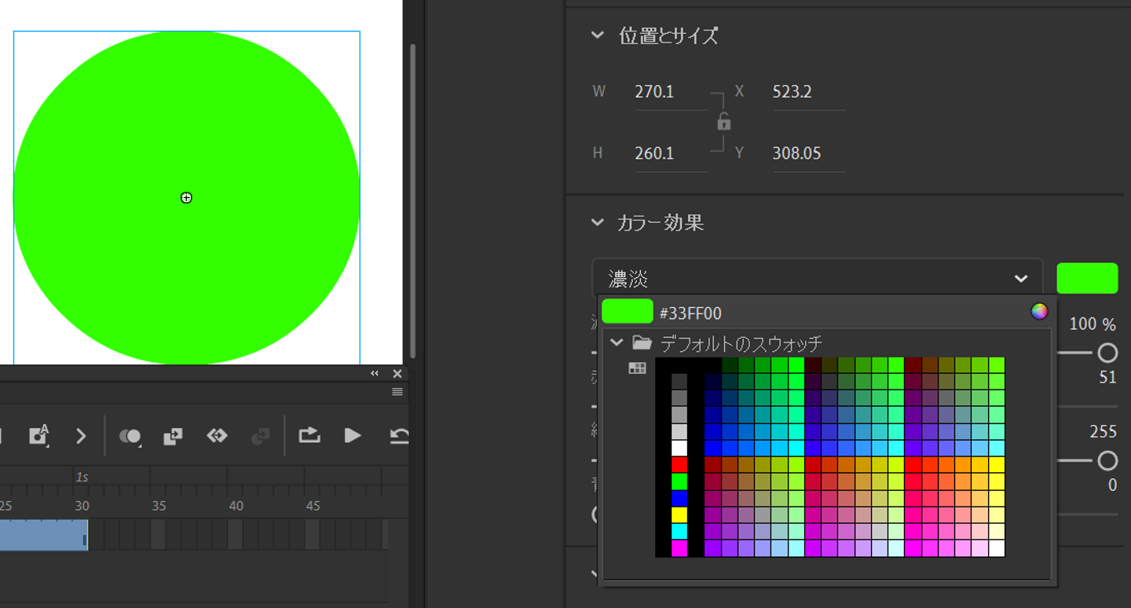Click the W width field showing 270.1
Screen dimensions: 1131x608
pyautogui.click(x=669, y=92)
